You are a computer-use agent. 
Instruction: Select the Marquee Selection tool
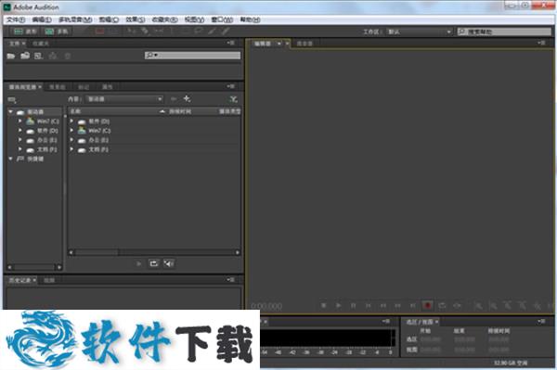point(185,32)
